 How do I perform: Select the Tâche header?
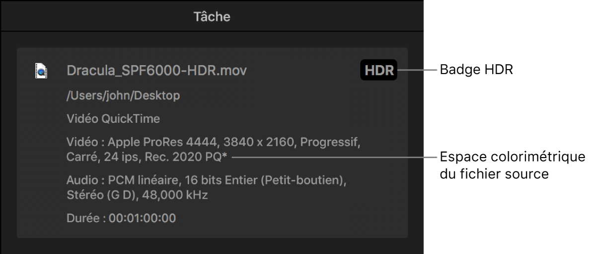pyautogui.click(x=212, y=16)
